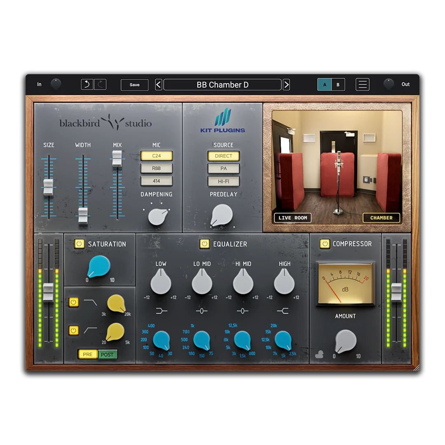
Task: Click the WIDTH fader handle
Action: (83, 215)
